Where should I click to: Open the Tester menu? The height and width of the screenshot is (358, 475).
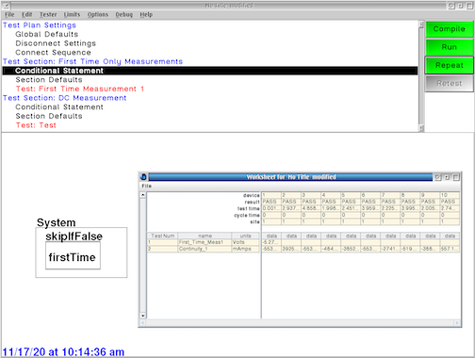48,14
